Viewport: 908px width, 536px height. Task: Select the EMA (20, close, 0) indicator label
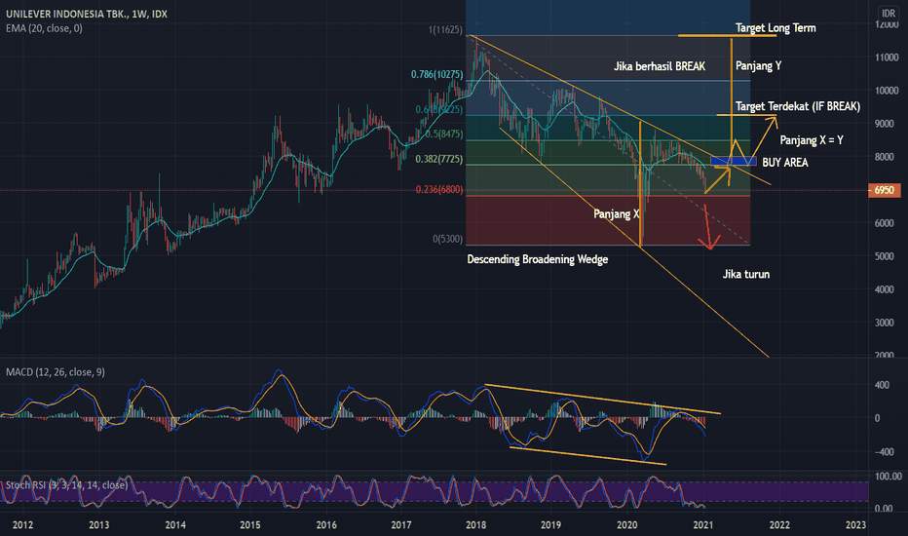tap(44, 28)
